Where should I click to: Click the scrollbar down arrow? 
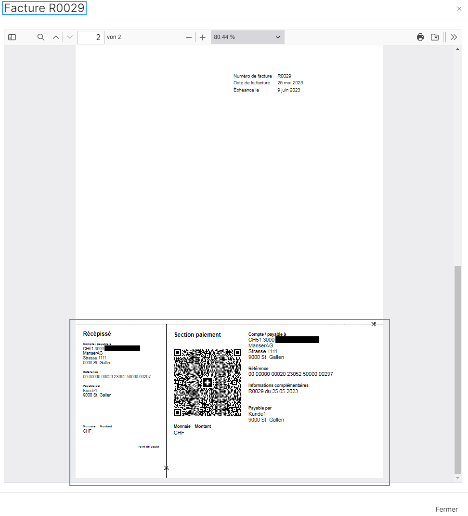click(457, 478)
